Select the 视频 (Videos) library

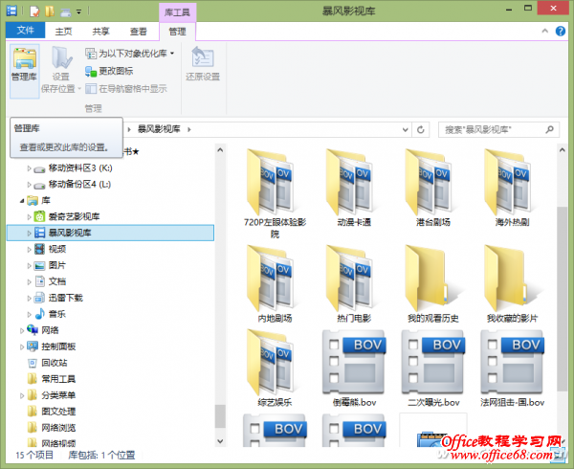click(x=57, y=249)
